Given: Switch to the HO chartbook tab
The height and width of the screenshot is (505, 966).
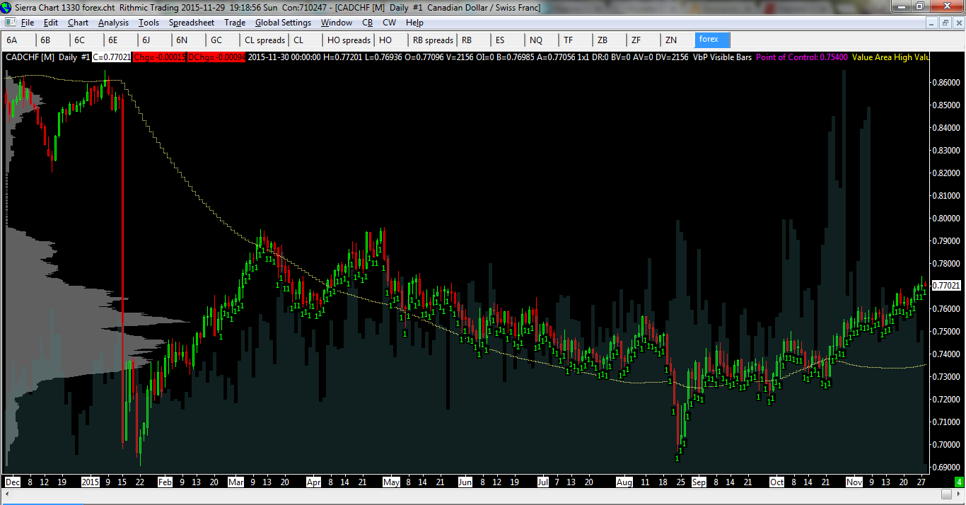Looking at the screenshot, I should point(391,40).
